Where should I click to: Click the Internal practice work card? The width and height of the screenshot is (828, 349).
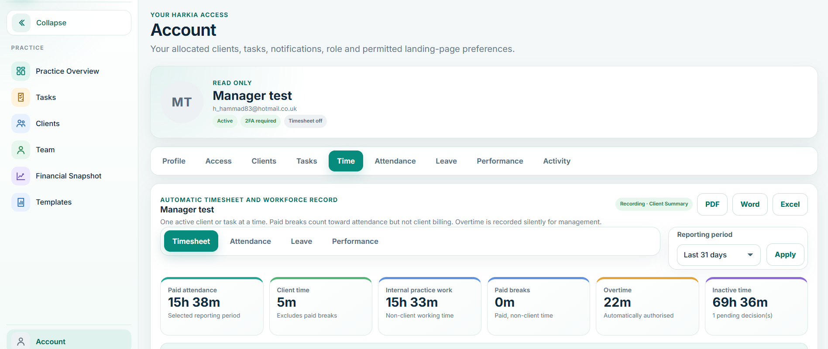click(x=429, y=306)
